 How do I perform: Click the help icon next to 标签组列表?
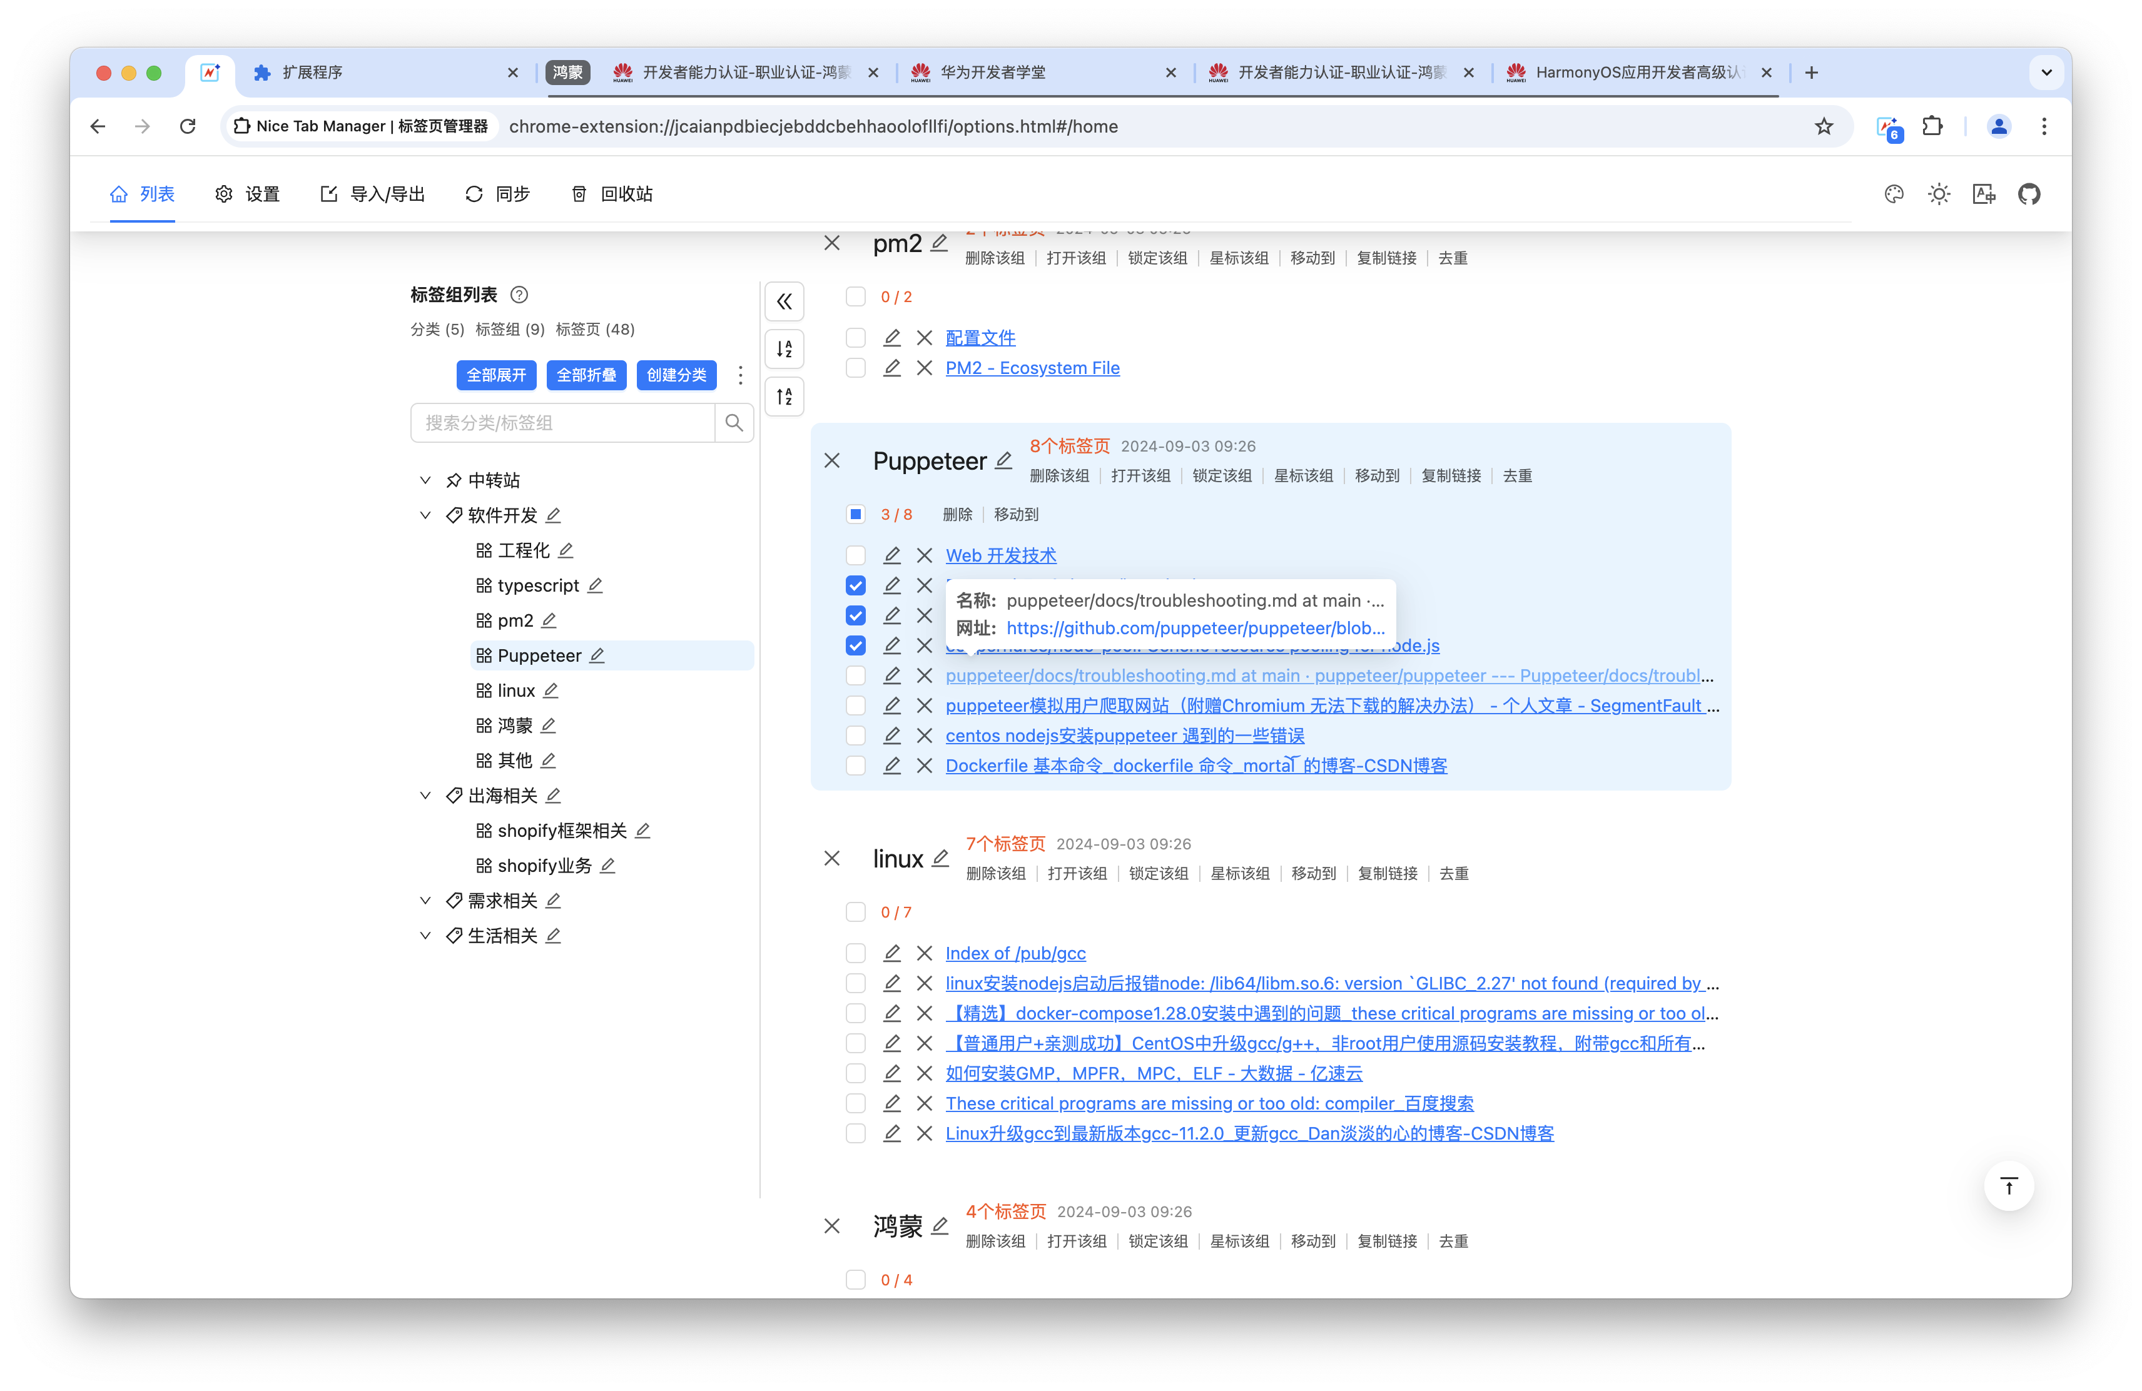point(519,295)
